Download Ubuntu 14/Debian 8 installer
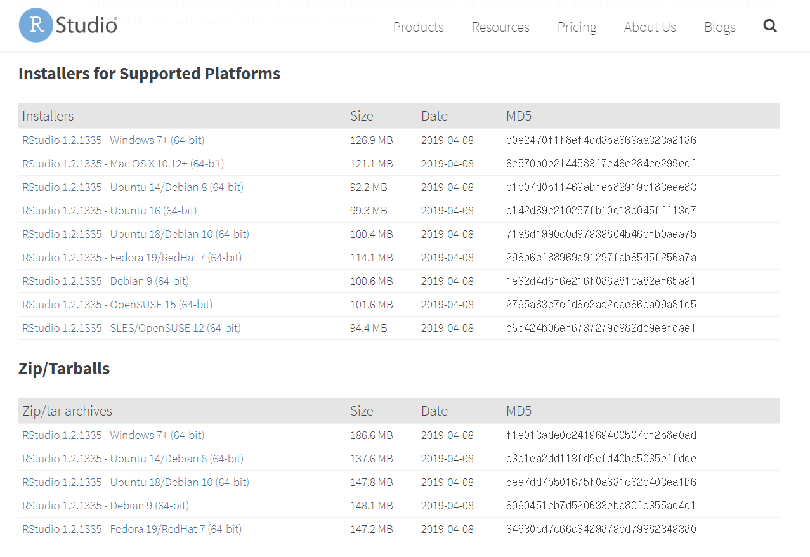810x557 pixels. [133, 187]
